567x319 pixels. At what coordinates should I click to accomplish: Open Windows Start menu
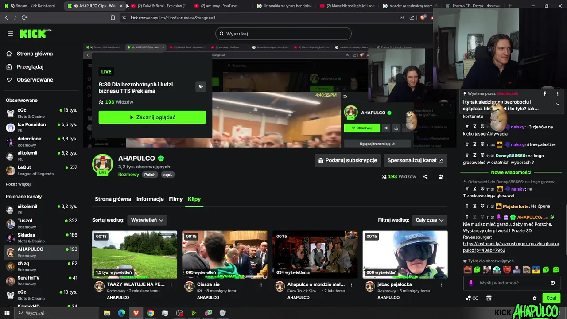(x=7, y=313)
